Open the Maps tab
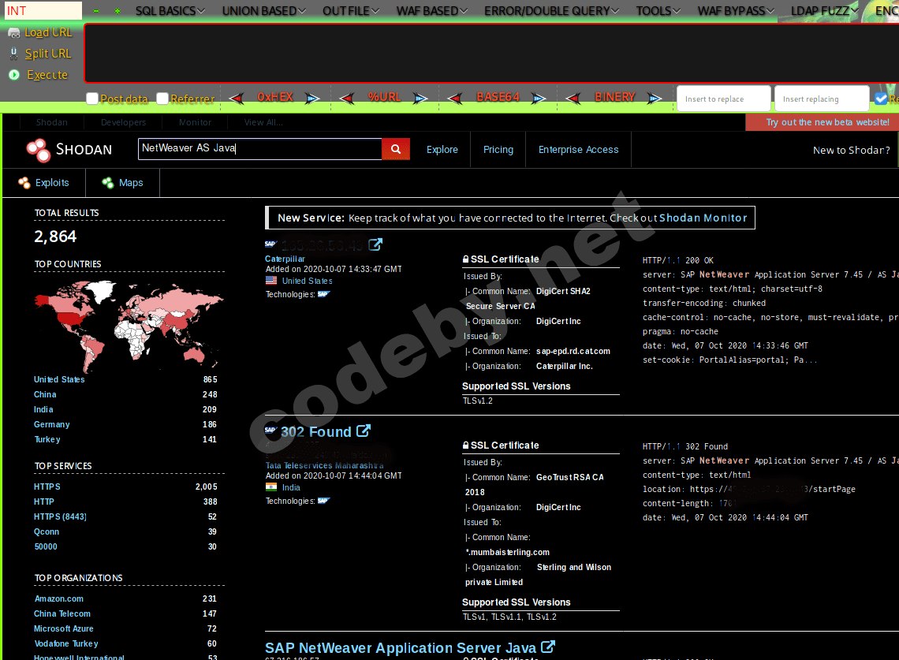899x660 pixels. click(x=123, y=183)
